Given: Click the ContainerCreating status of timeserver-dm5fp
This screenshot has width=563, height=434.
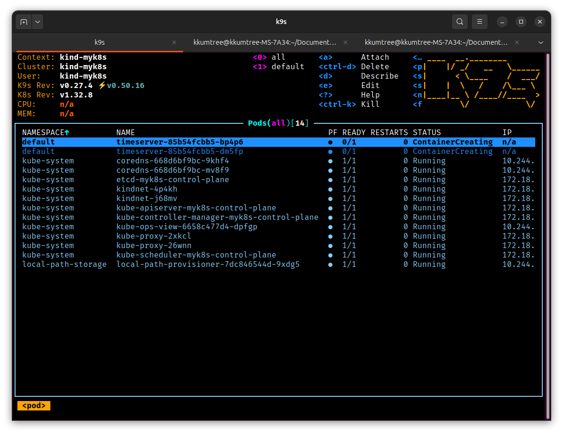Looking at the screenshot, I should click(452, 152).
